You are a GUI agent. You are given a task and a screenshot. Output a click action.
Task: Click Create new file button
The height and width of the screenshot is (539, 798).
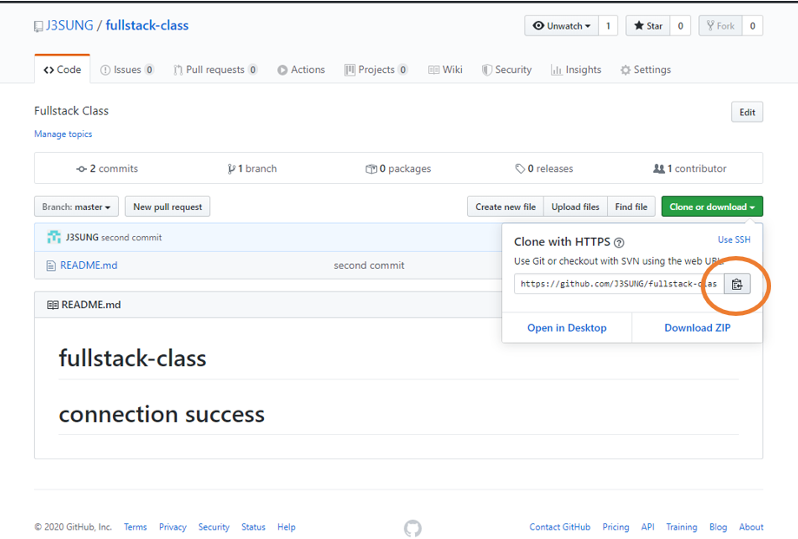click(505, 207)
